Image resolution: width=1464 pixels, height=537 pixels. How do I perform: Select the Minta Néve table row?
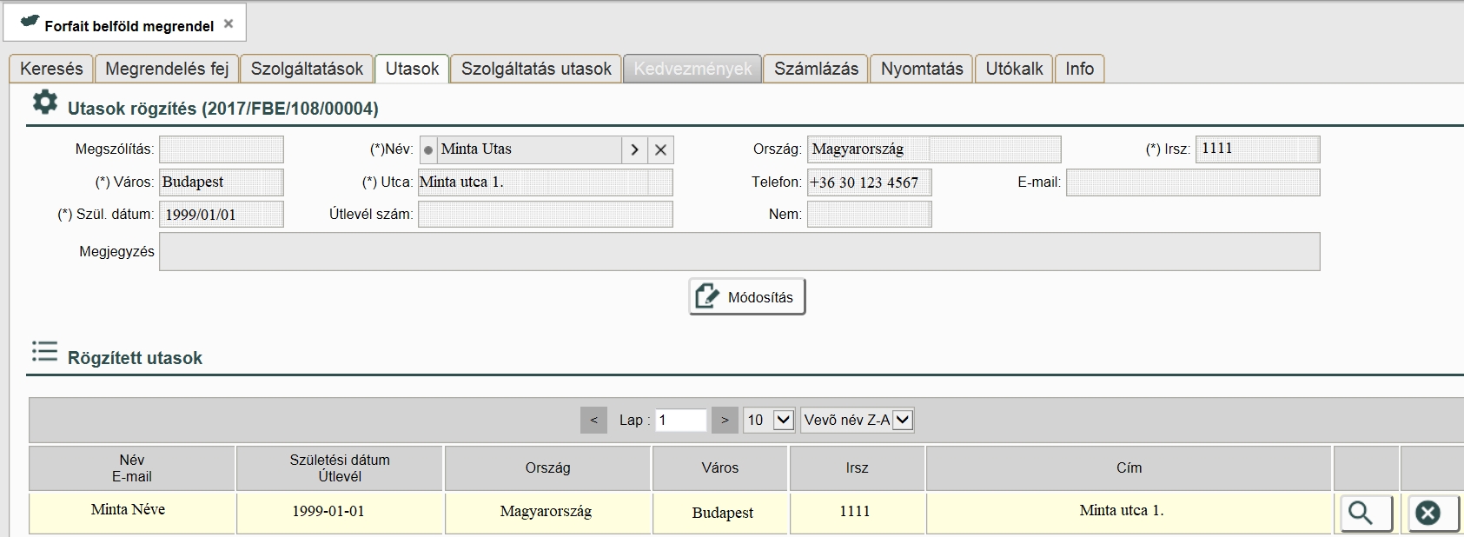(547, 512)
